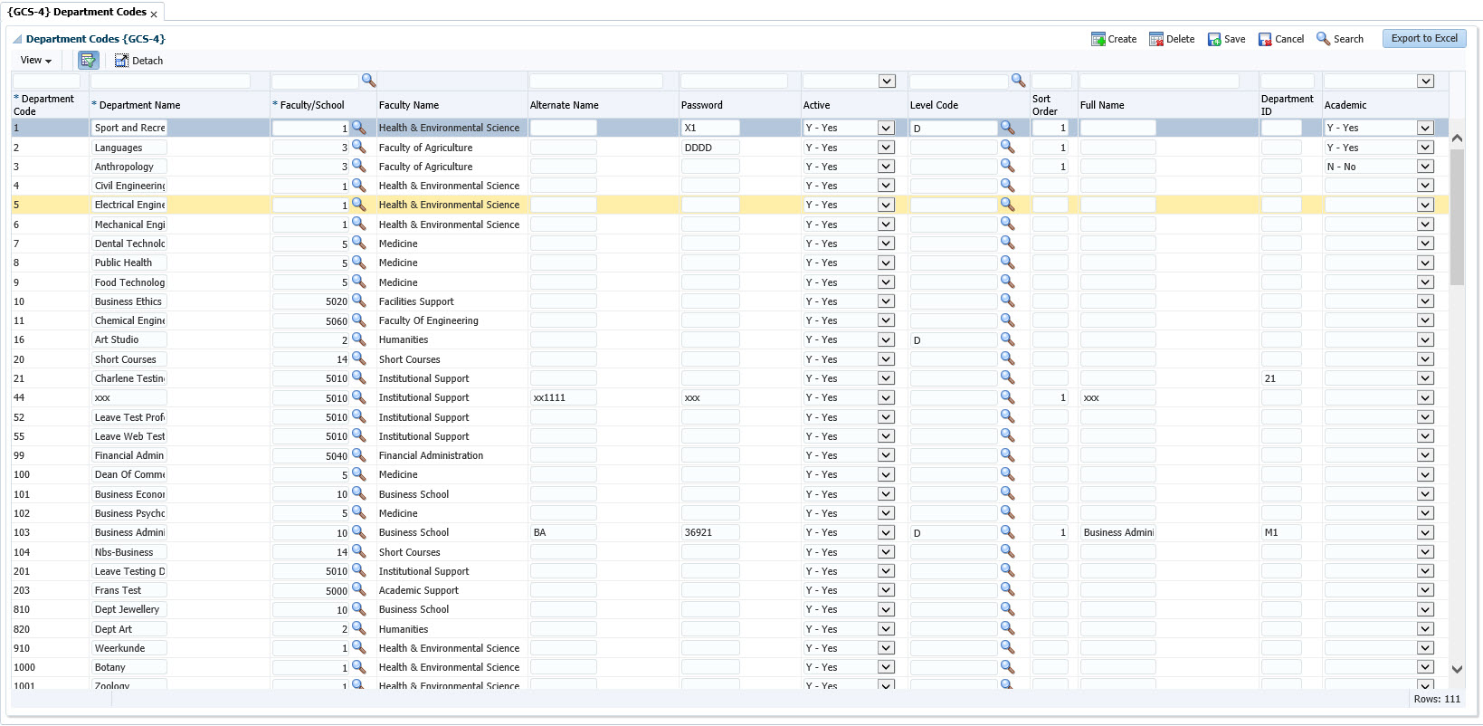Click the Faculty/School filter search icon
Screen dimensions: 1483x726
pos(368,81)
